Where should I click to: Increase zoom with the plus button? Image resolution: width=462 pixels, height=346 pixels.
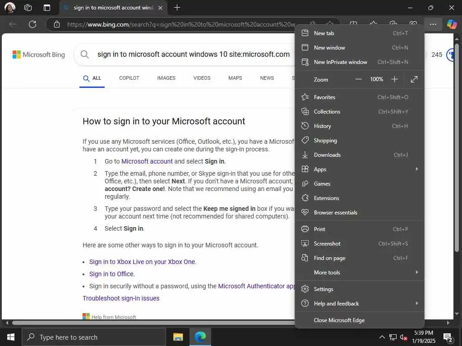(x=394, y=79)
